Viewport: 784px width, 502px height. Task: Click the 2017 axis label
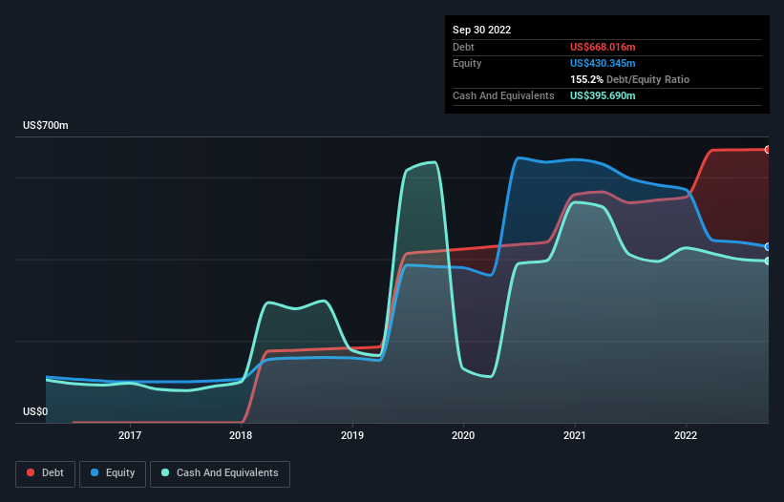130,435
